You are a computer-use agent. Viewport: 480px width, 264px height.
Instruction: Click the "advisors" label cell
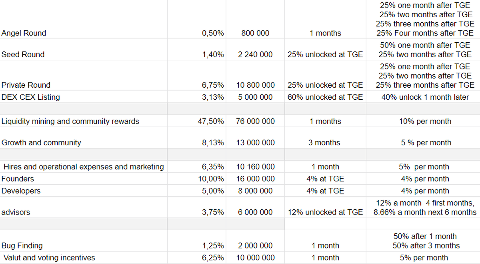coord(16,212)
